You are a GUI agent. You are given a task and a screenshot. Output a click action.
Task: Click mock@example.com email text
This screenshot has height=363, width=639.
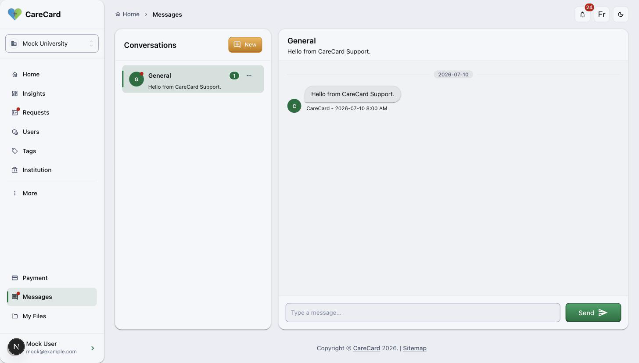51,352
